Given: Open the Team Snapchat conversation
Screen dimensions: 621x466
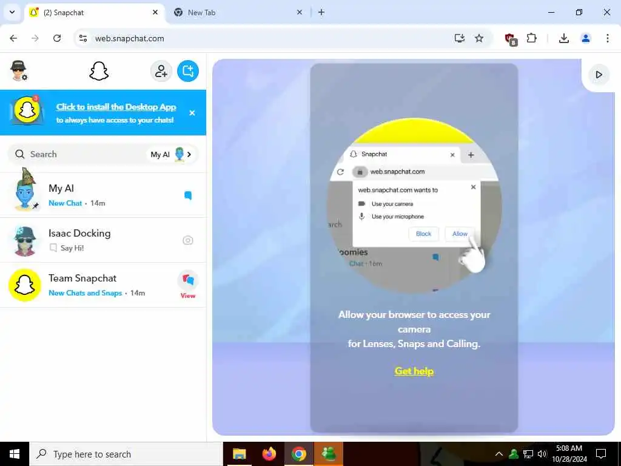Looking at the screenshot, I should pos(103,285).
